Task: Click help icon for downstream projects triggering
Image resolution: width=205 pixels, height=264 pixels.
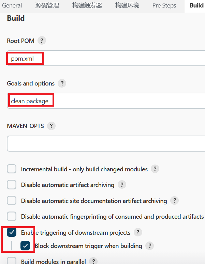Action: tap(138, 232)
